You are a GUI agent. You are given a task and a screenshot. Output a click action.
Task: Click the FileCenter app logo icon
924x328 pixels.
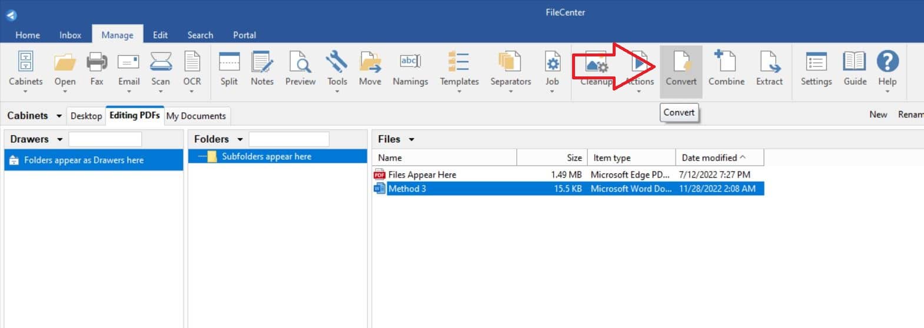pyautogui.click(x=11, y=15)
